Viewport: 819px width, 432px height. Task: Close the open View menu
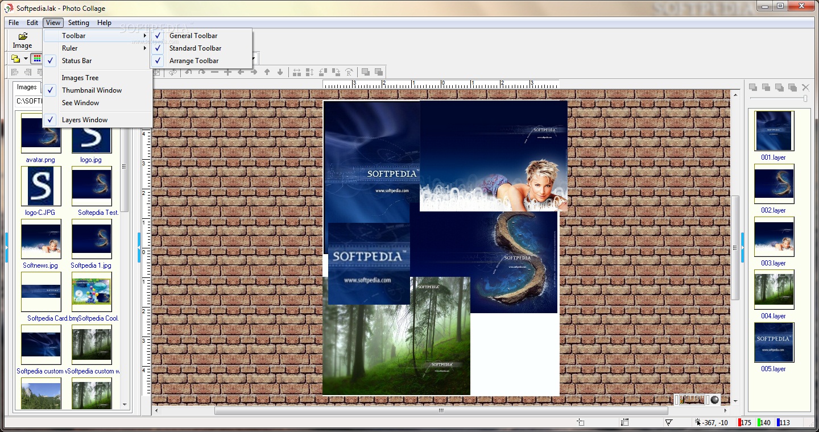point(53,23)
